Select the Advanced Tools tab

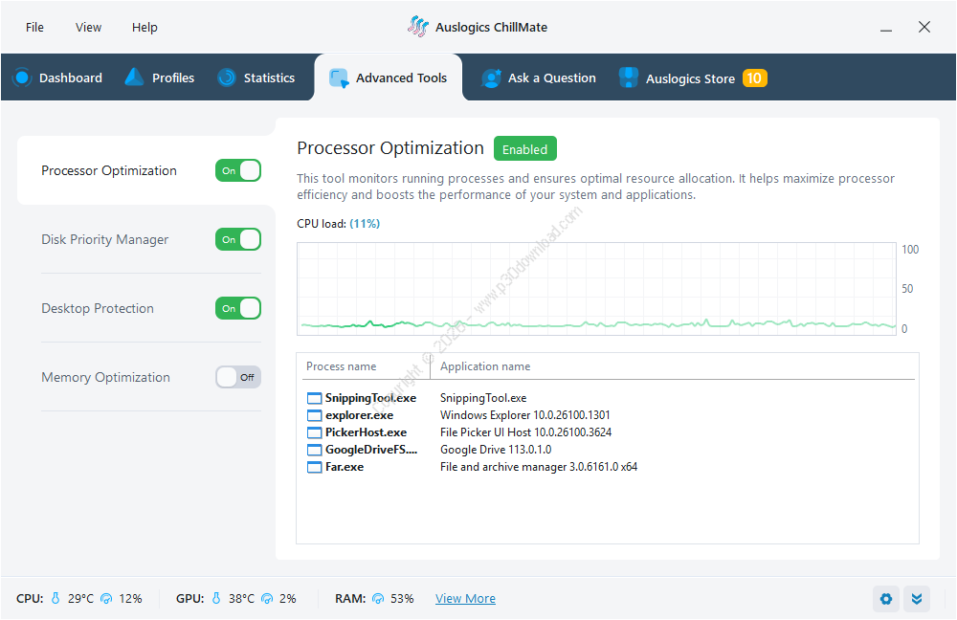(389, 77)
